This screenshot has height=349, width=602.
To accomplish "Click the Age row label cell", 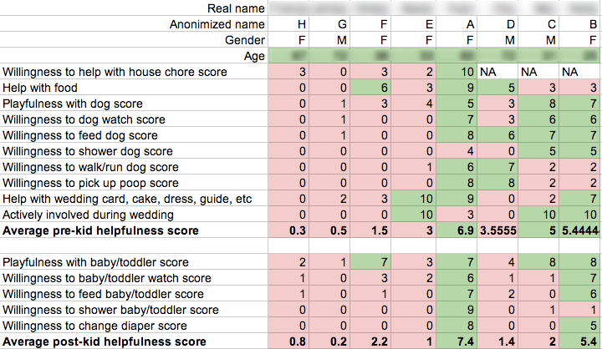I will click(x=134, y=56).
